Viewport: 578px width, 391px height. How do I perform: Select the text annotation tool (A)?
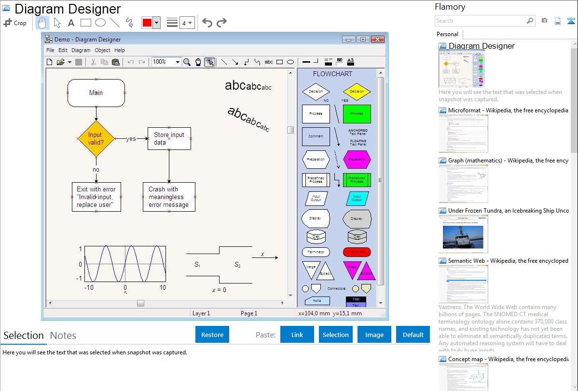[x=71, y=23]
